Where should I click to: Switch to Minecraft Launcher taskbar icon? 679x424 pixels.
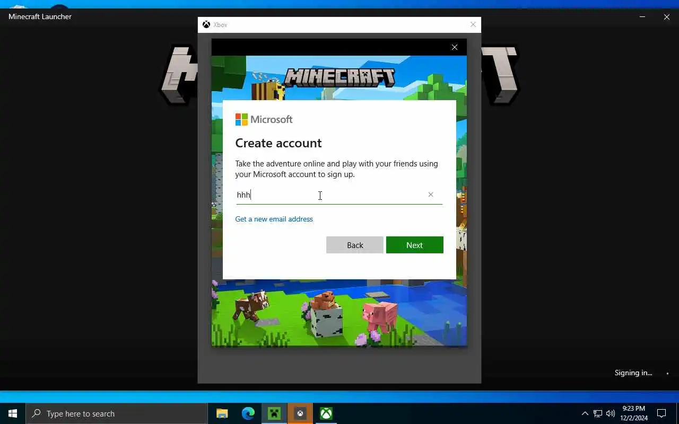pos(274,413)
